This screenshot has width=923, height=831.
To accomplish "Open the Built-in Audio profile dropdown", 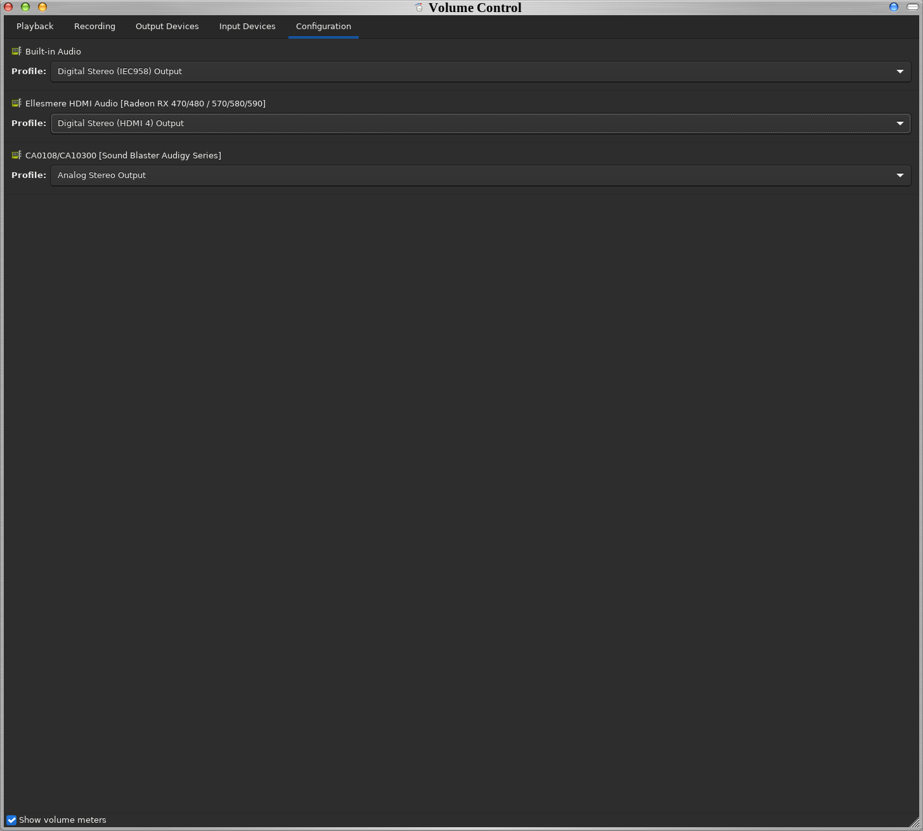I will pos(481,72).
